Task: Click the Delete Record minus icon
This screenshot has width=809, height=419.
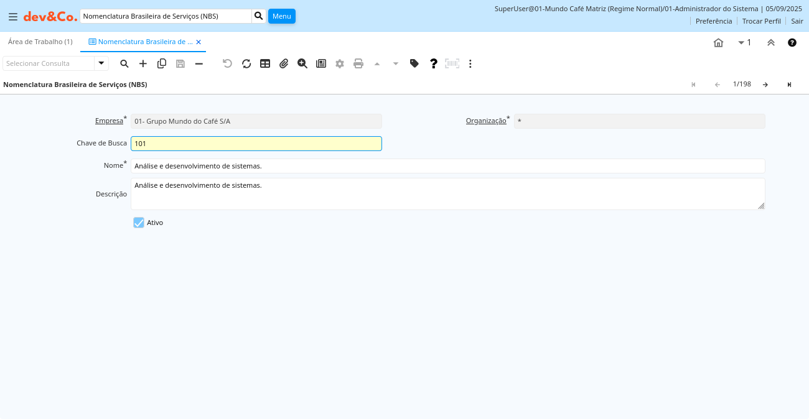Action: pos(199,63)
